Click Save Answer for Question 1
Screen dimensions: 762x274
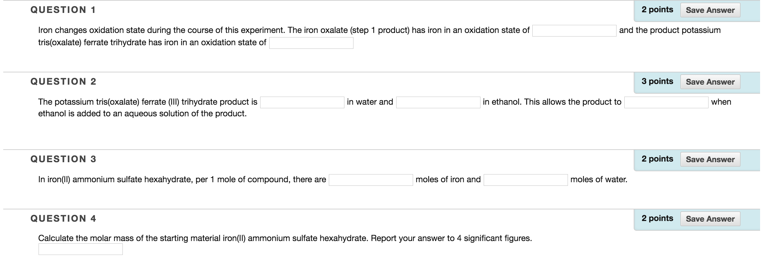coord(710,10)
